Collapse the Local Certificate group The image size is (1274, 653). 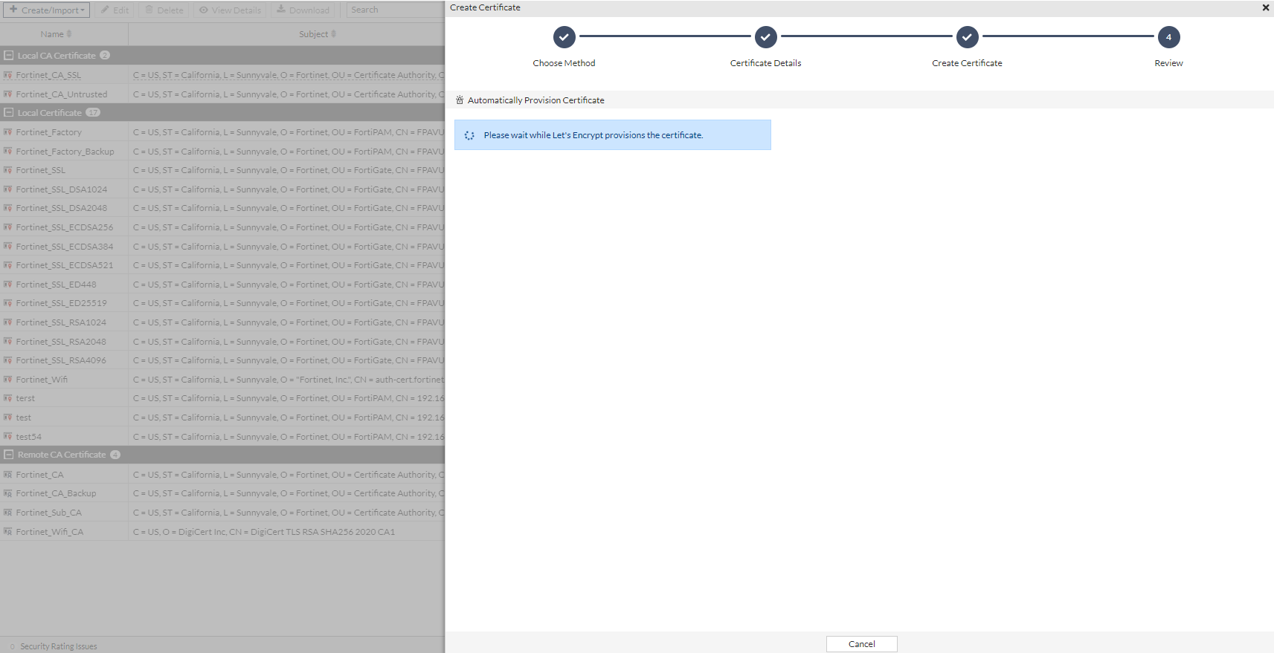click(9, 113)
